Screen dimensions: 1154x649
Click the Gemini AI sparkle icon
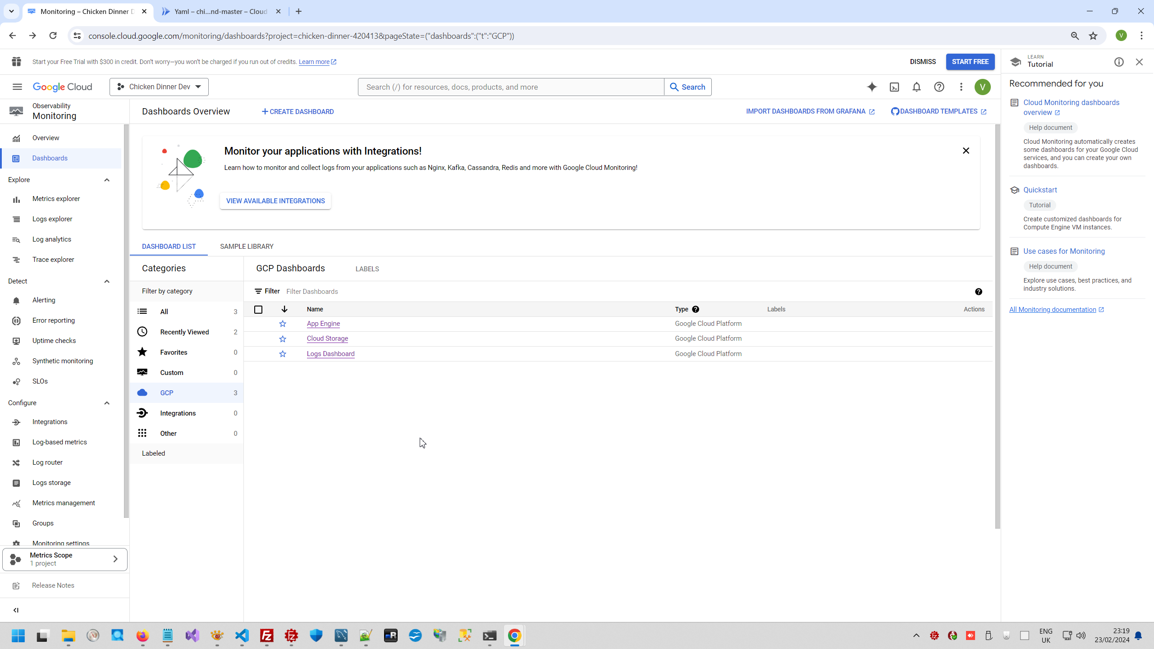[872, 87]
